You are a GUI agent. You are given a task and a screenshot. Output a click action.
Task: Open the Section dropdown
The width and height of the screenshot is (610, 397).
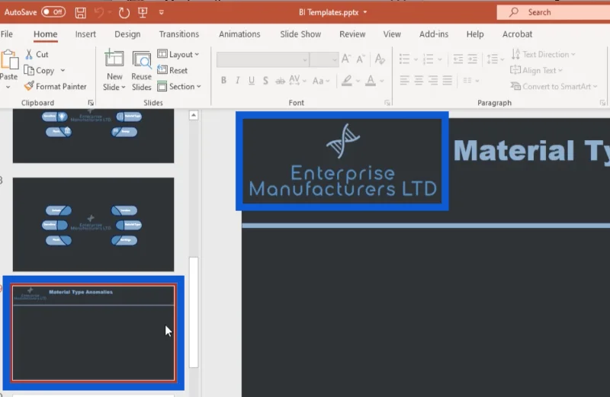click(x=179, y=86)
